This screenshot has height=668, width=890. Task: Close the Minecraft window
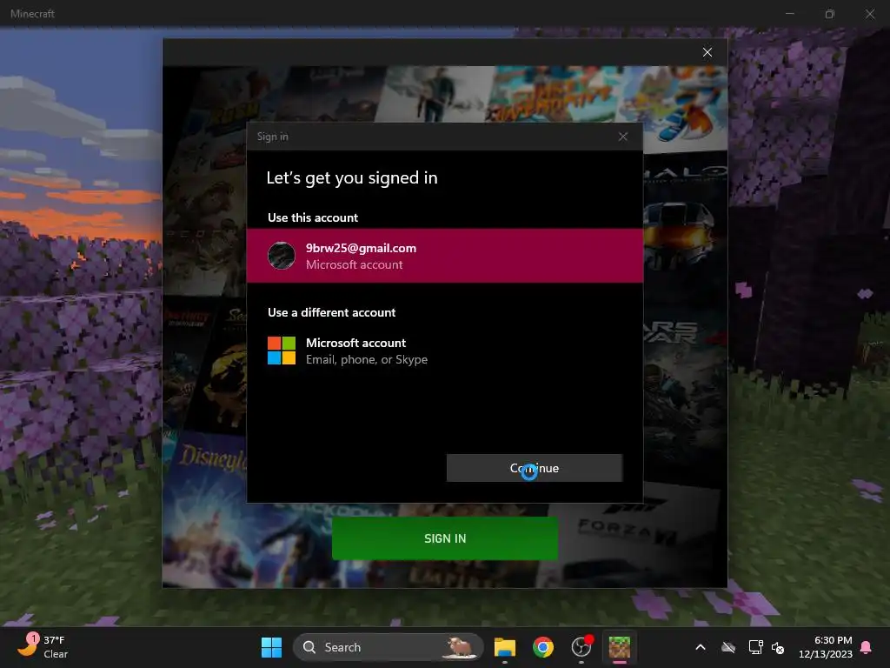click(870, 14)
